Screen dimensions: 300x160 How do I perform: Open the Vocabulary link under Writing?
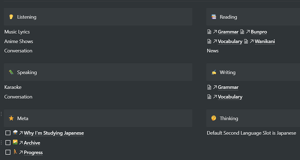230,97
